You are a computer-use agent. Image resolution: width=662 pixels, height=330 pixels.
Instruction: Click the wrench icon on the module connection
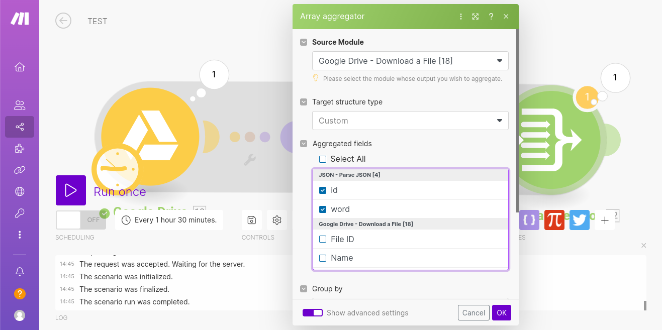coord(250,160)
